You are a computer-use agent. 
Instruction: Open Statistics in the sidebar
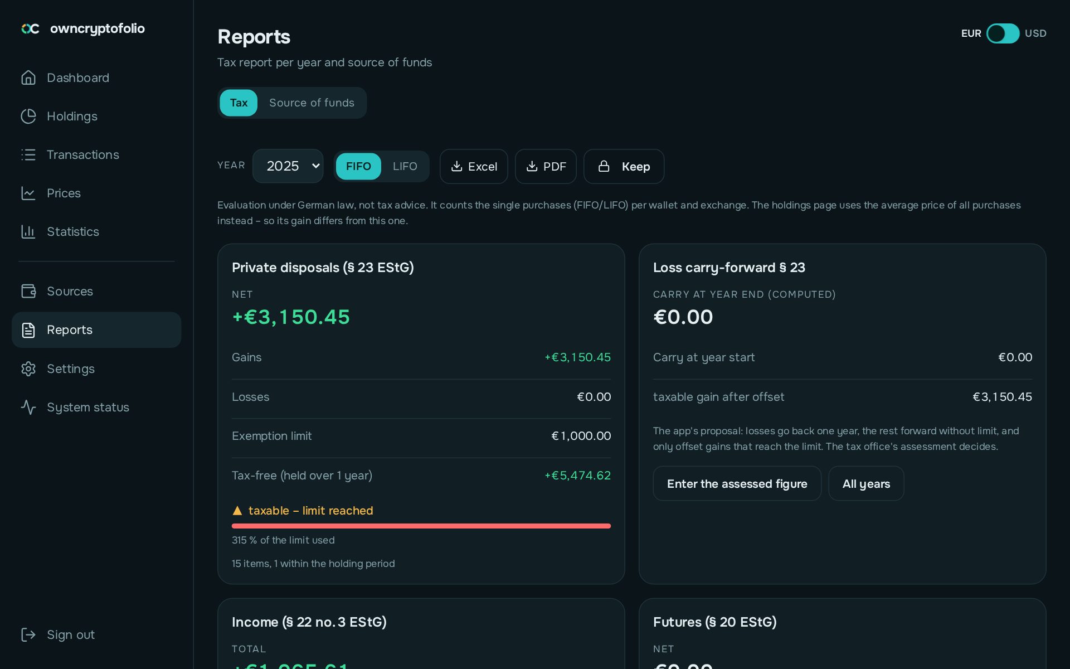click(x=96, y=231)
